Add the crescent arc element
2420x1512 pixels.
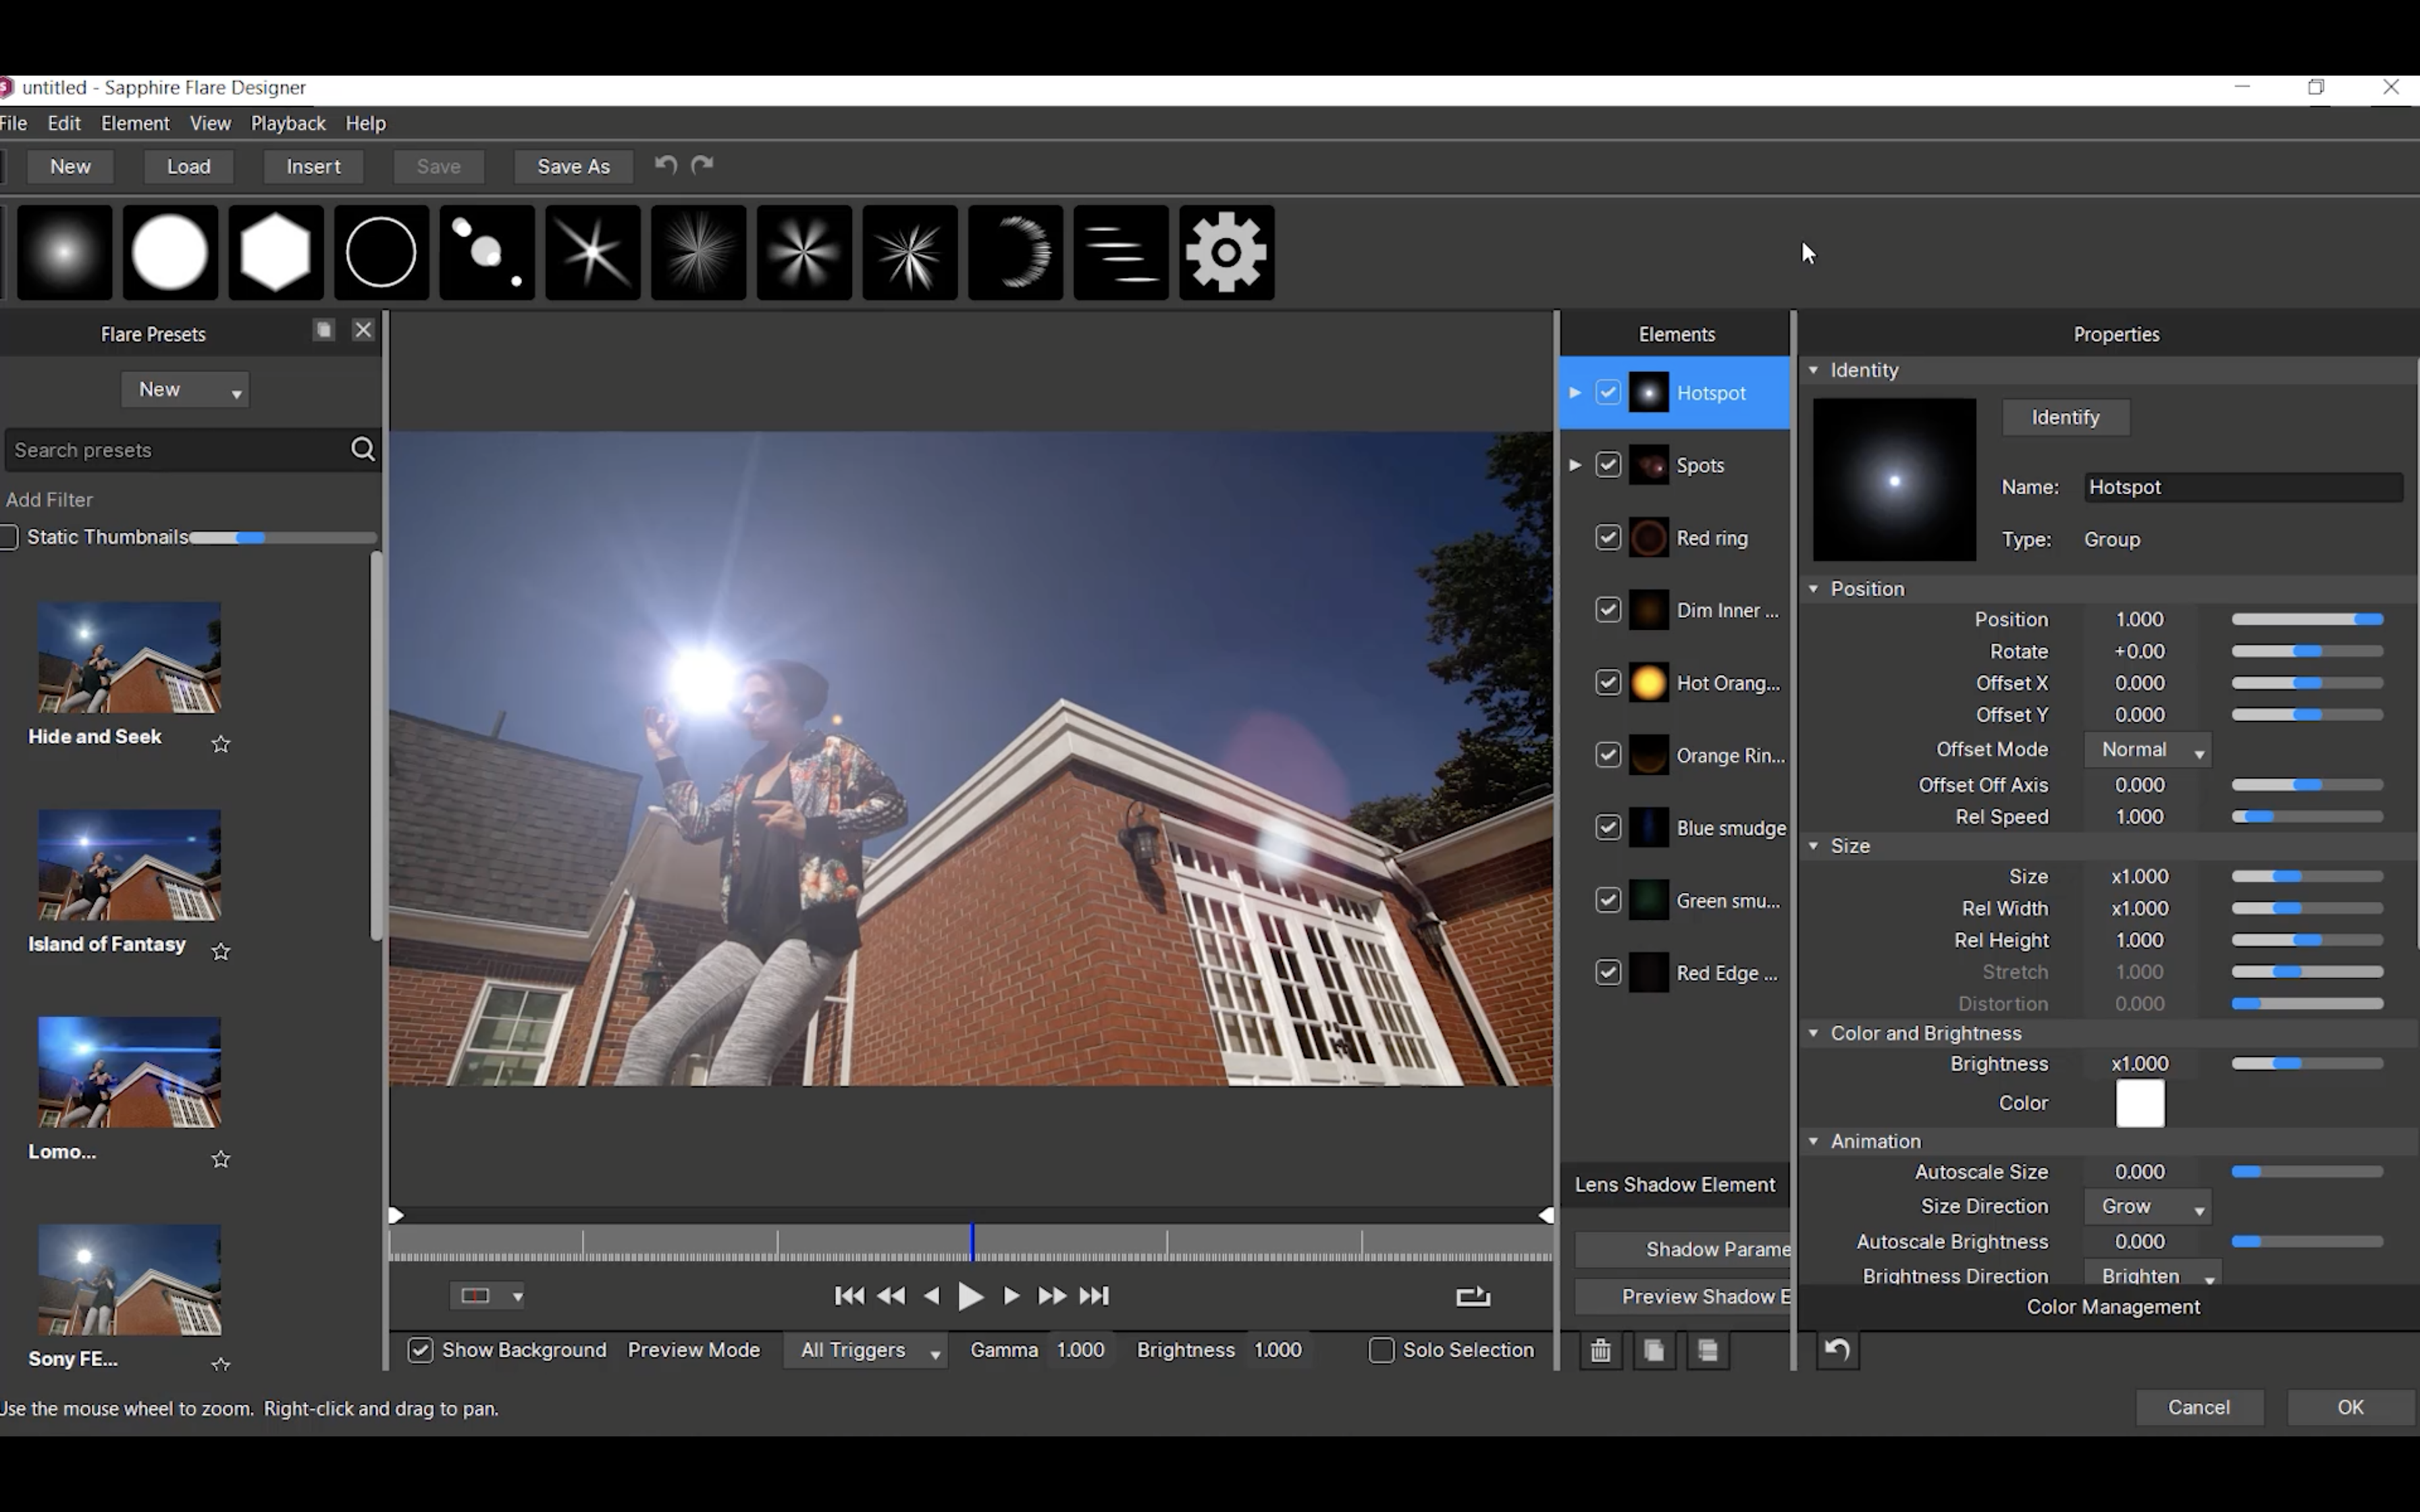(1015, 252)
